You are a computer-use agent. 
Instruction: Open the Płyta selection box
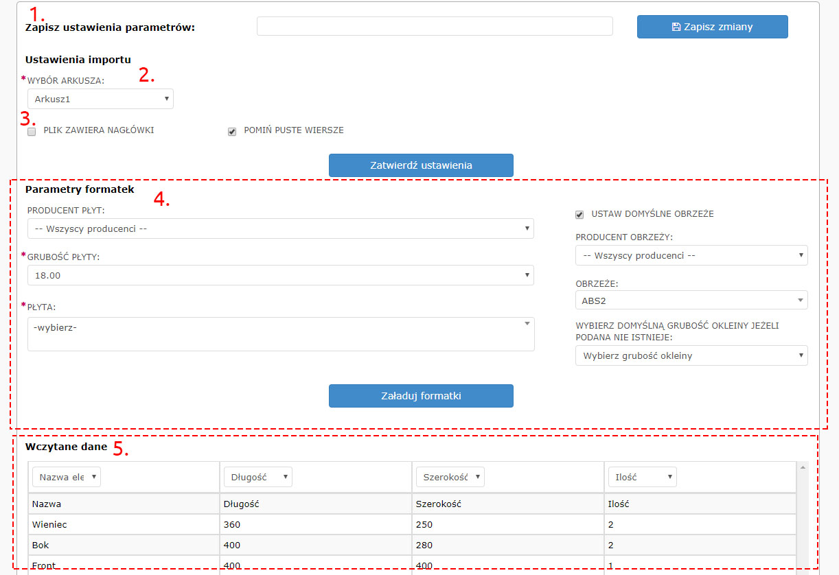coord(280,333)
